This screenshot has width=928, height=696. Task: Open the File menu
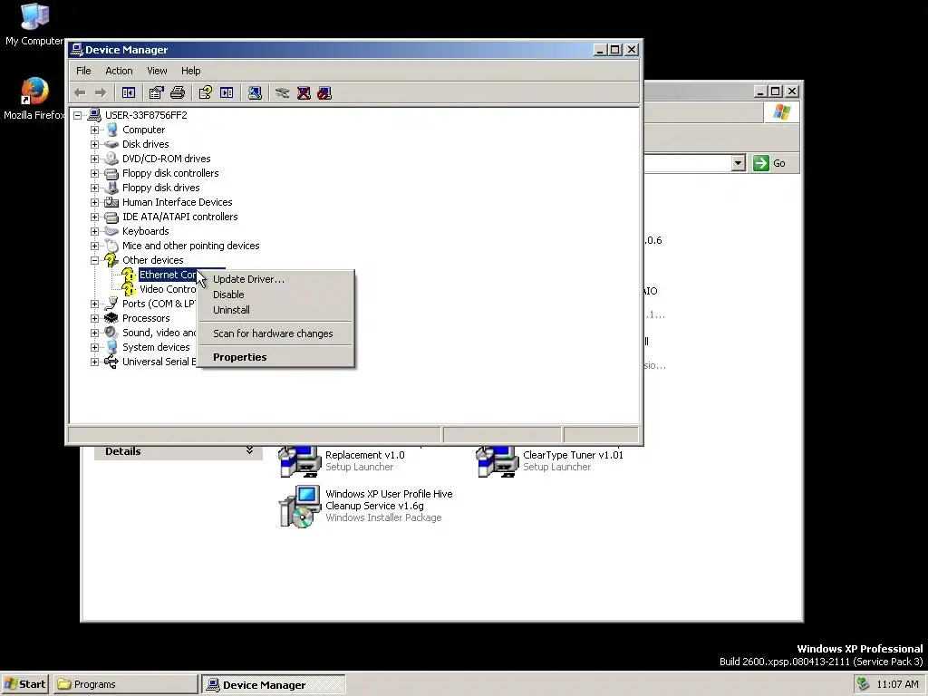click(x=83, y=71)
